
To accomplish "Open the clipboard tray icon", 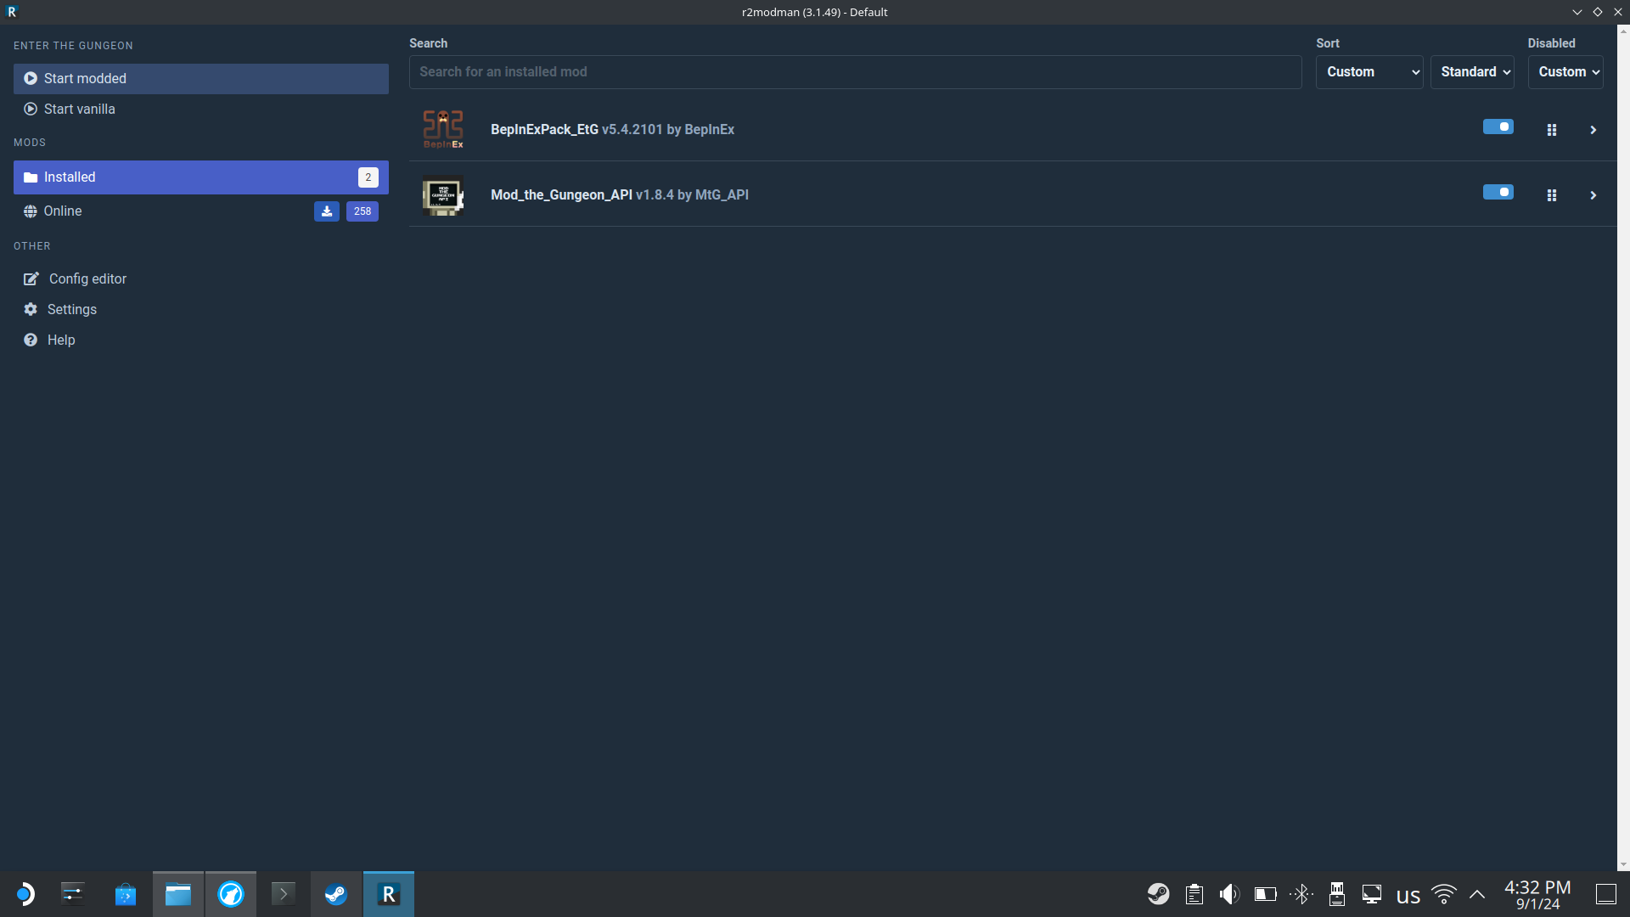I will pyautogui.click(x=1194, y=894).
